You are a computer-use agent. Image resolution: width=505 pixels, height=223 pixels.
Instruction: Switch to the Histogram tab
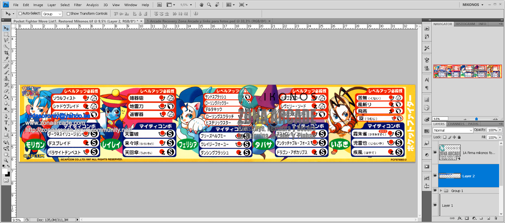465,24
